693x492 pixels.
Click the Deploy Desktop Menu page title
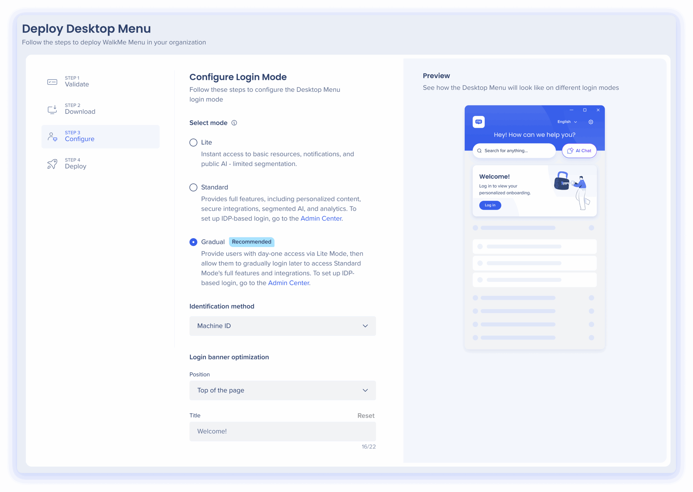tap(86, 29)
